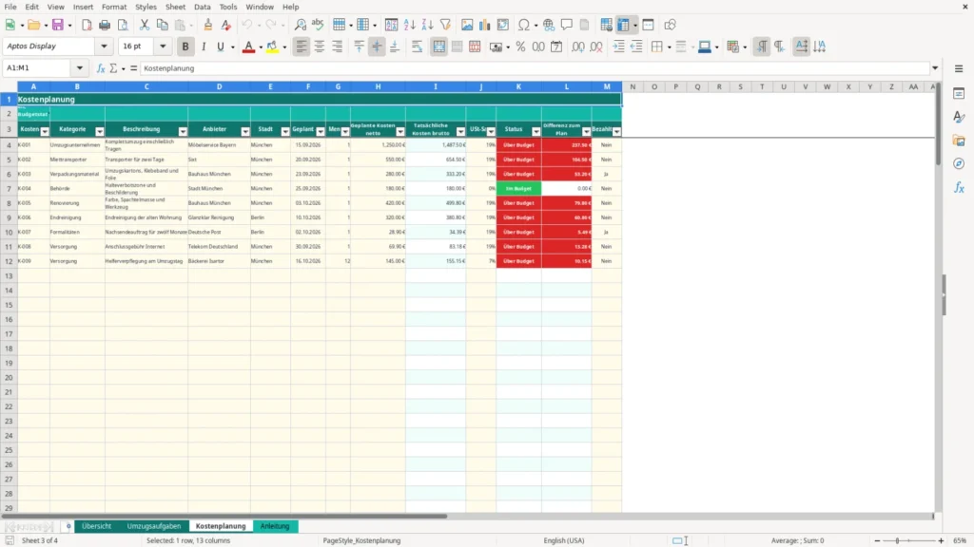This screenshot has width=974, height=547.
Task: Click the Wrap Text icon
Action: tap(417, 47)
